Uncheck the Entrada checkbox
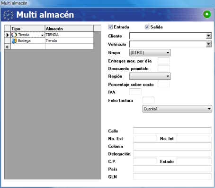This screenshot has height=188, width=215. [110, 27]
